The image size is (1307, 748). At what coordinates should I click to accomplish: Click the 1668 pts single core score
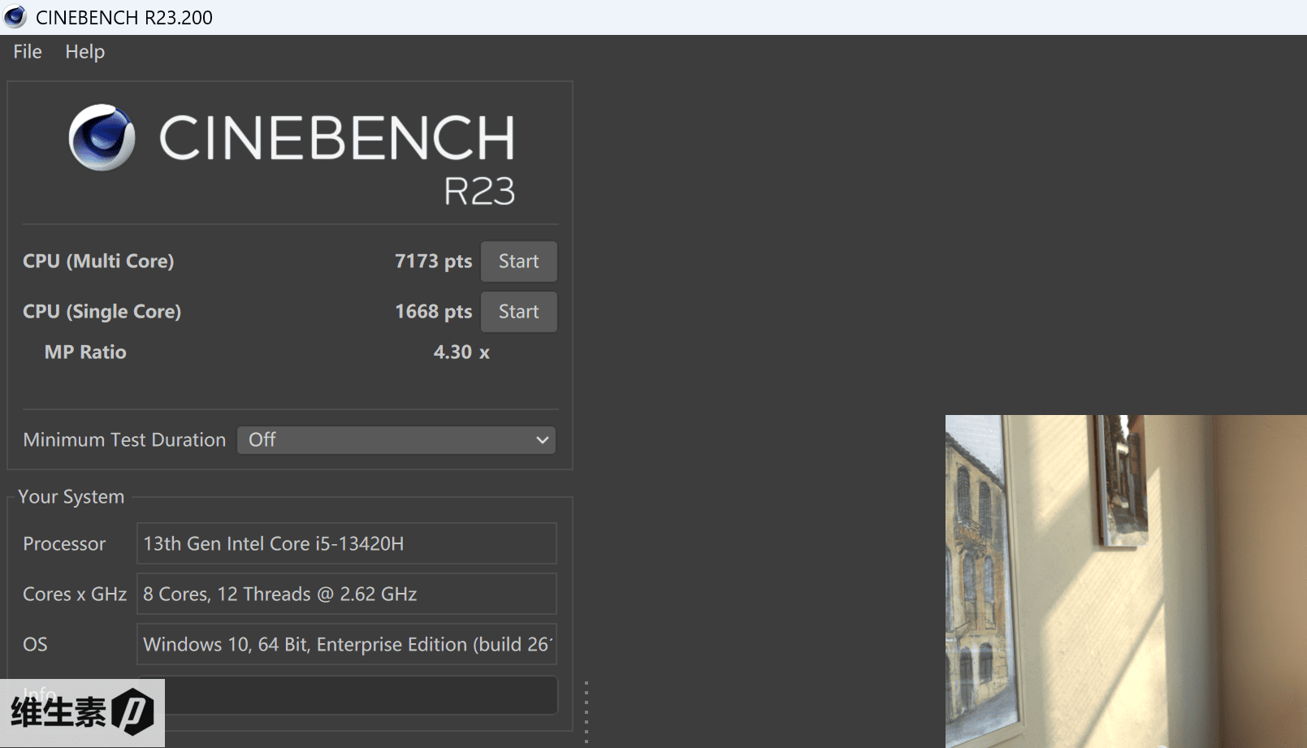tap(433, 312)
